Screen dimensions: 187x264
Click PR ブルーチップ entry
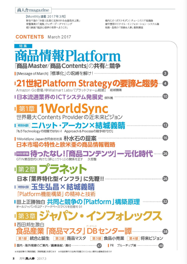[x=123, y=245]
